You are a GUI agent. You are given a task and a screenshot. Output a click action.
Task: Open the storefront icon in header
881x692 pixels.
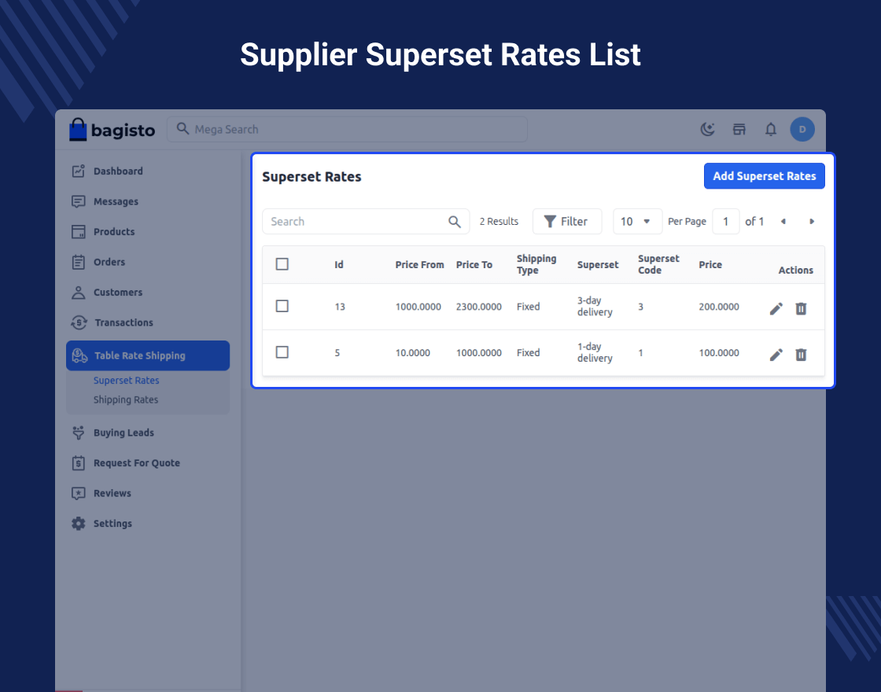click(739, 129)
